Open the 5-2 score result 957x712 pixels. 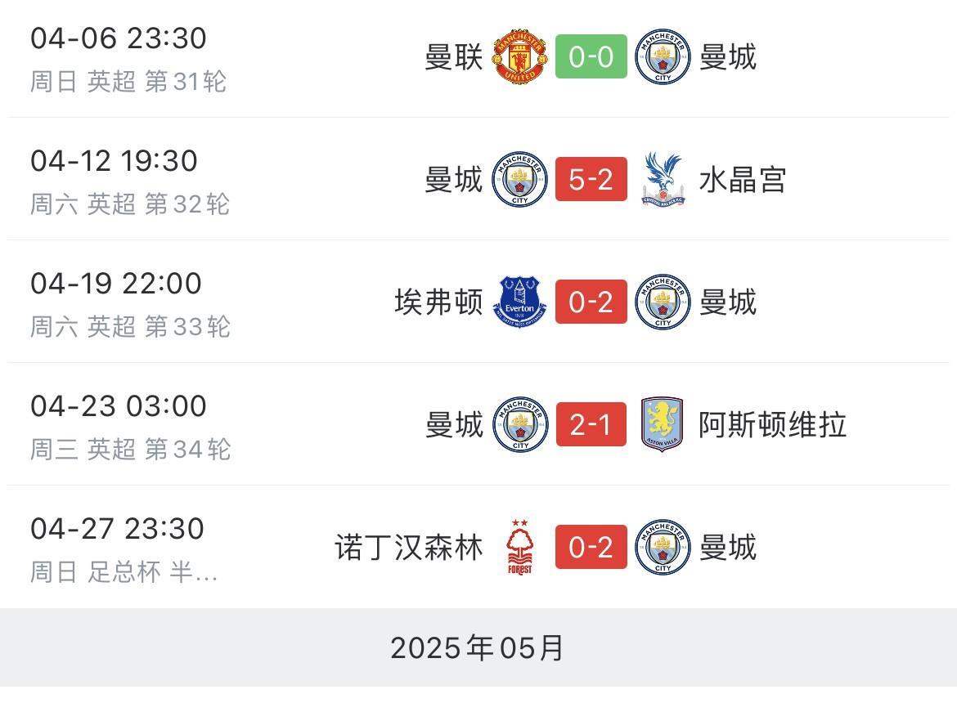591,179
